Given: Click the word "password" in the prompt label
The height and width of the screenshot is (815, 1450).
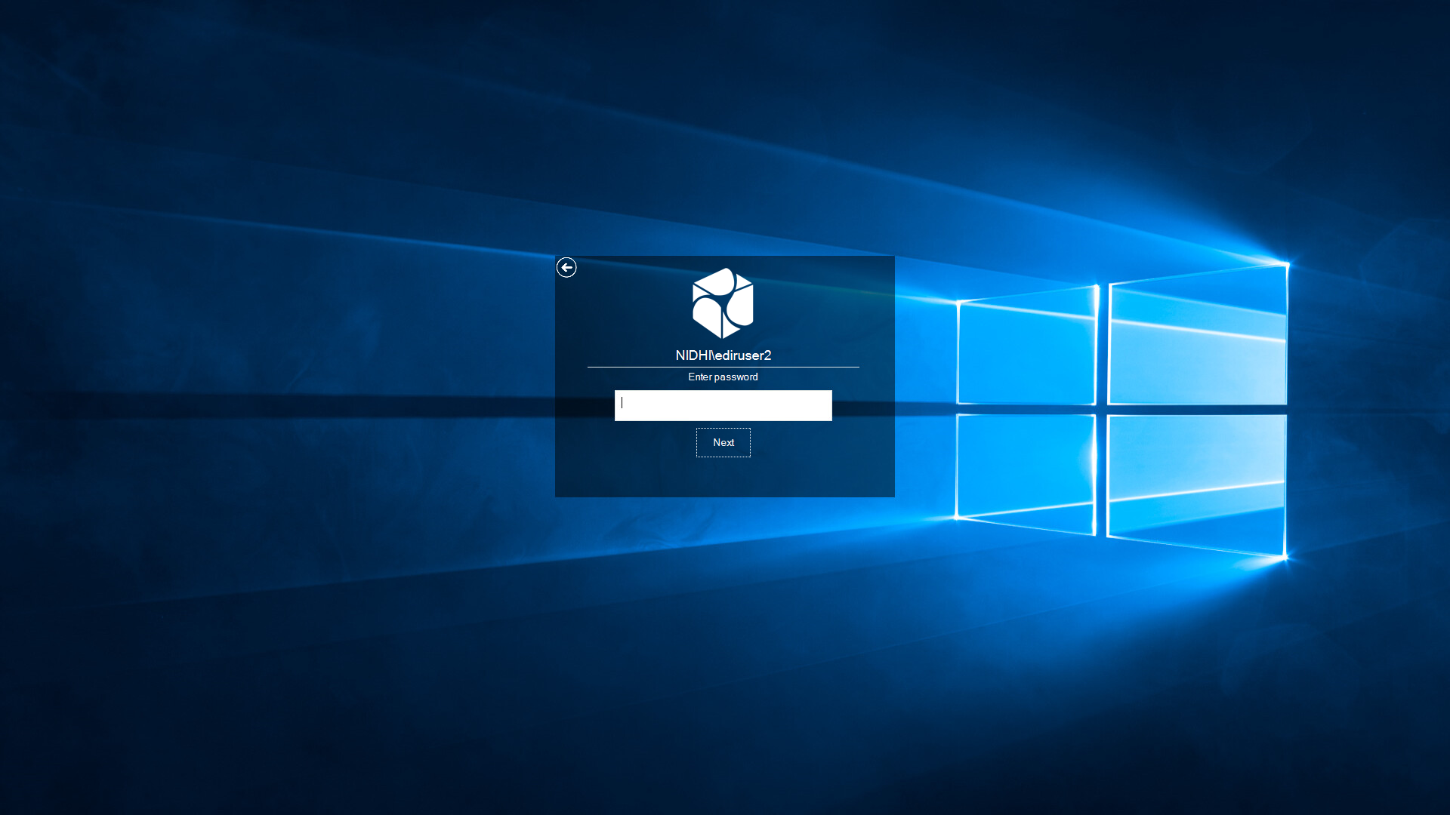Looking at the screenshot, I should [736, 377].
